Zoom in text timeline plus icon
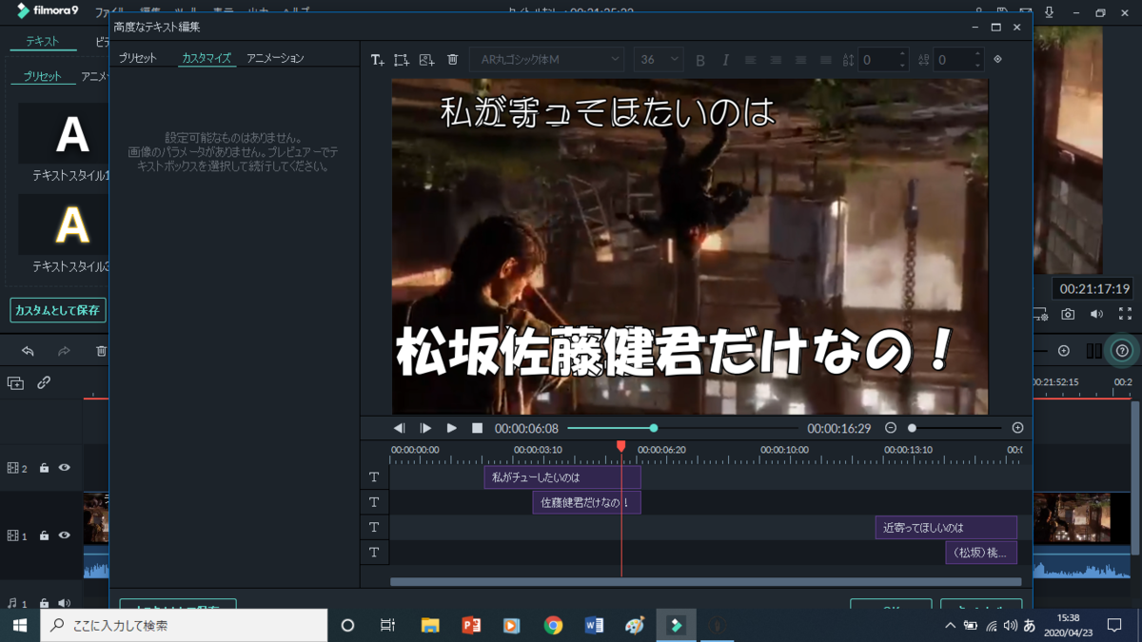Screen dimensions: 1142x642 [x=1017, y=428]
